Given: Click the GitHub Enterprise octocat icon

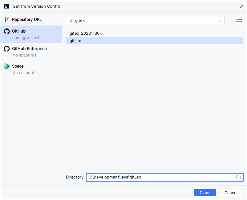Looking at the screenshot, I should click(x=7, y=49).
